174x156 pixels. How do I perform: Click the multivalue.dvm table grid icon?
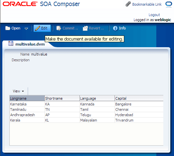click(x=11, y=44)
